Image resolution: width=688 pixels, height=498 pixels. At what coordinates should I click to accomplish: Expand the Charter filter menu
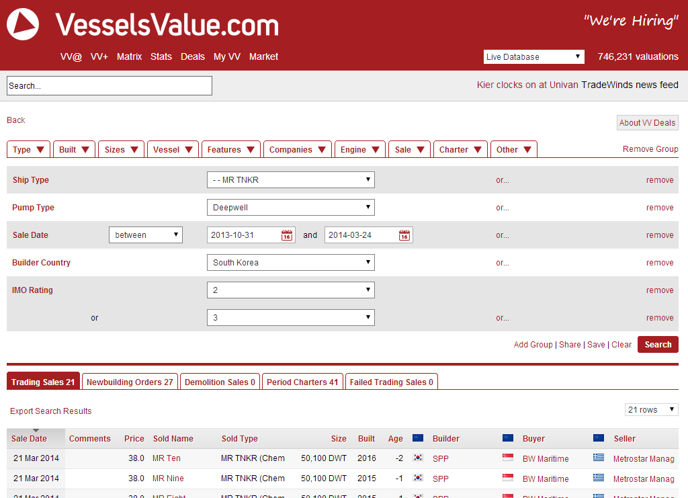click(x=460, y=150)
